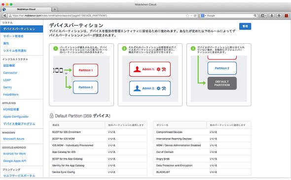Reload the page using the refresh icon
This screenshot has height=180, width=291.
point(195,16)
